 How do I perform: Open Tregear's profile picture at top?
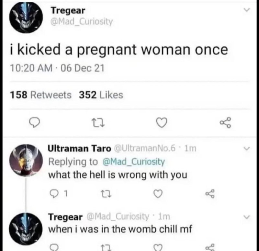tap(26, 17)
